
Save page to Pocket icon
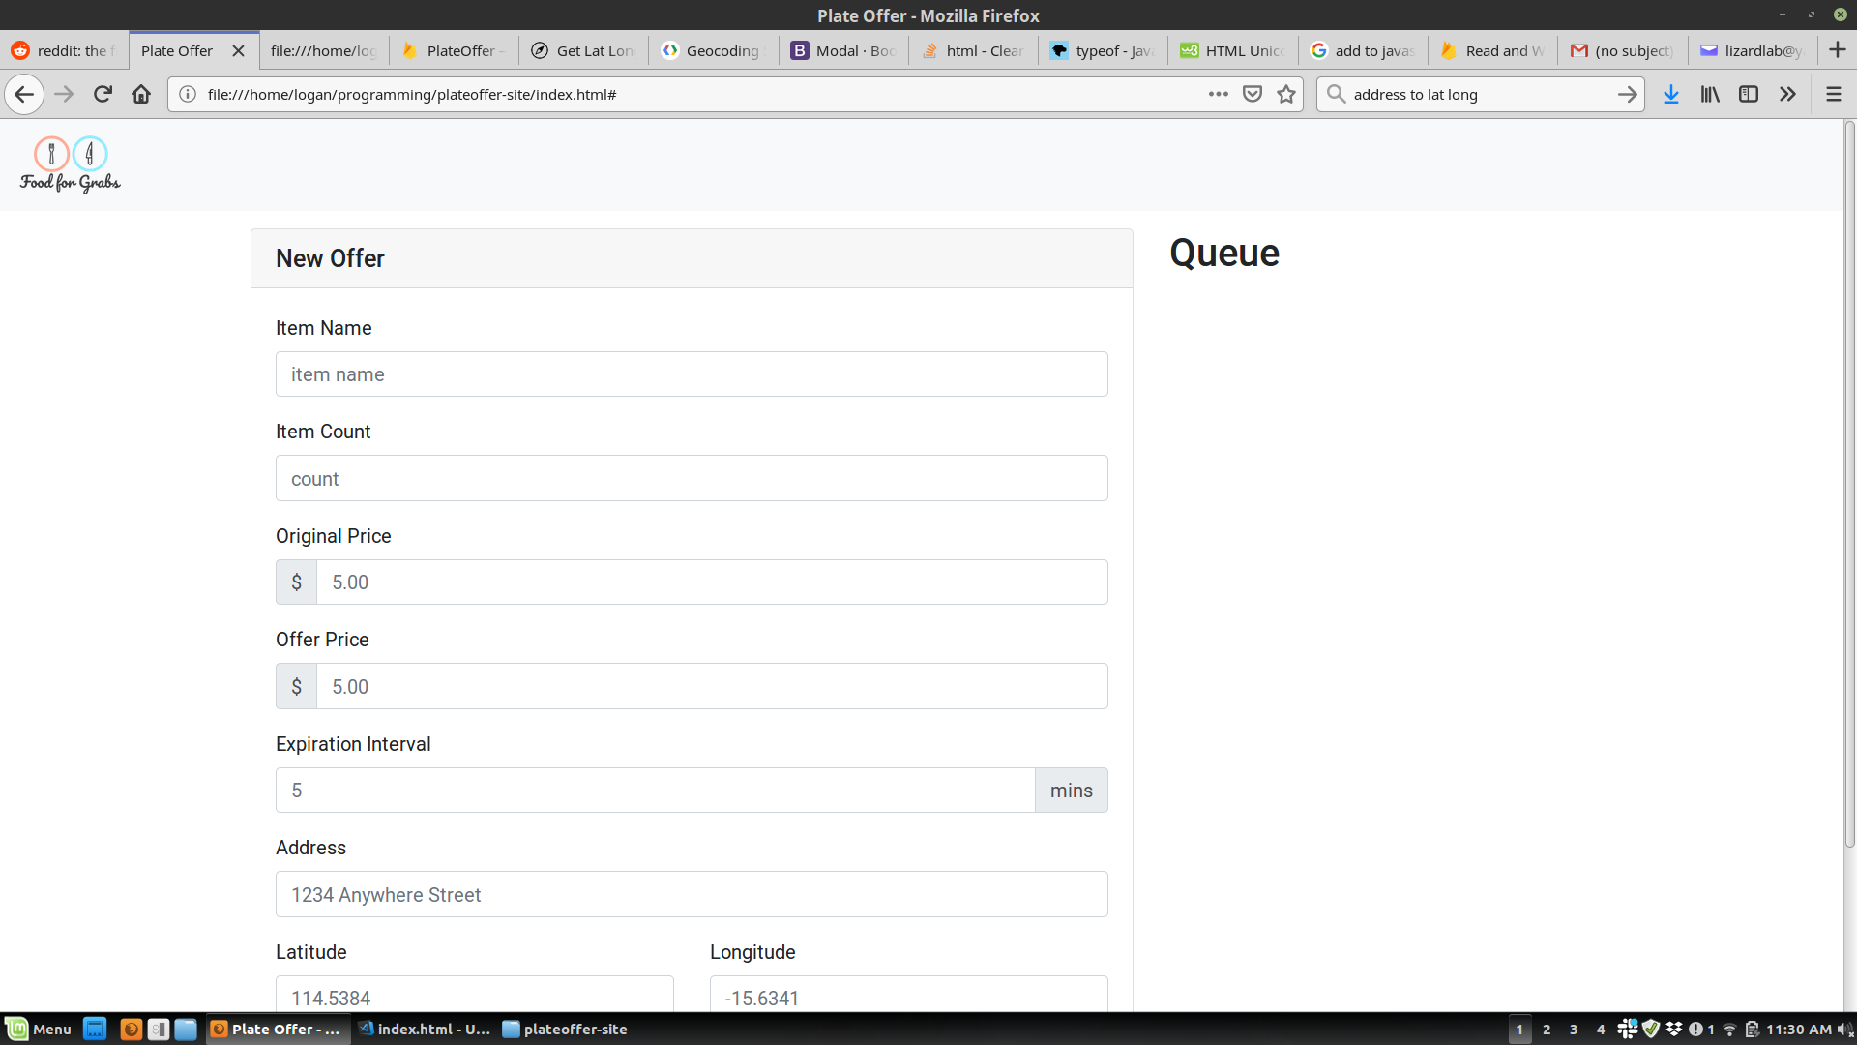click(1253, 94)
